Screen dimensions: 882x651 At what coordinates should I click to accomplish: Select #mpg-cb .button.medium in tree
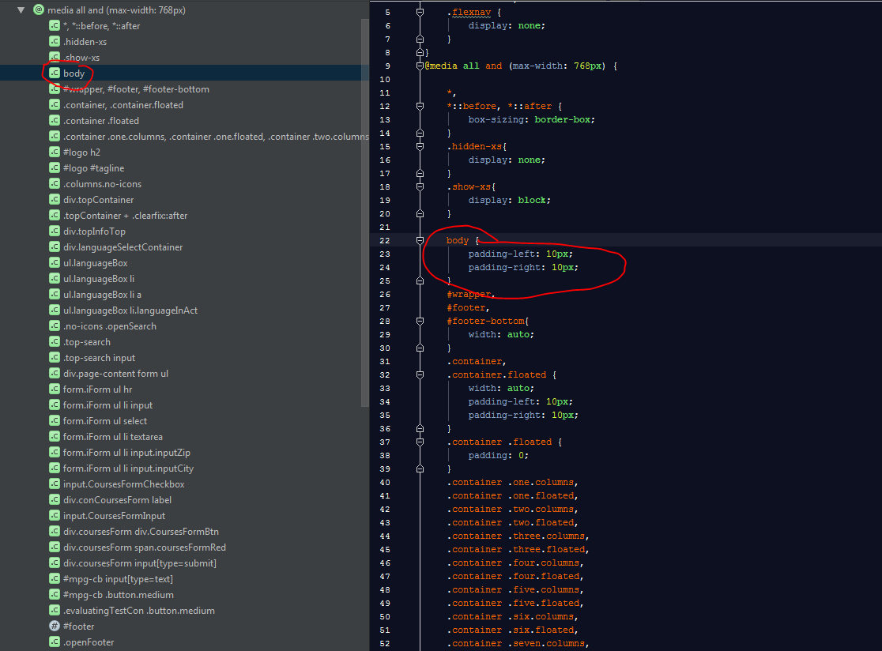(x=119, y=595)
